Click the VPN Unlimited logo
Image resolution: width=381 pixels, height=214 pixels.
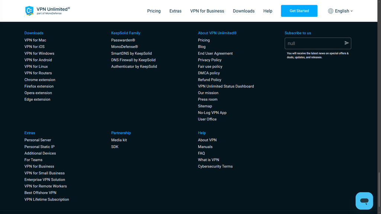(x=47, y=11)
